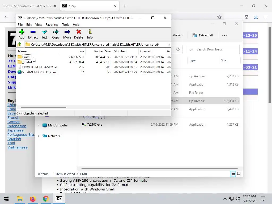Viewport: 272px width, 204px height.
Task: Open the View menu in 7-Zip
Action: tap(39, 25)
